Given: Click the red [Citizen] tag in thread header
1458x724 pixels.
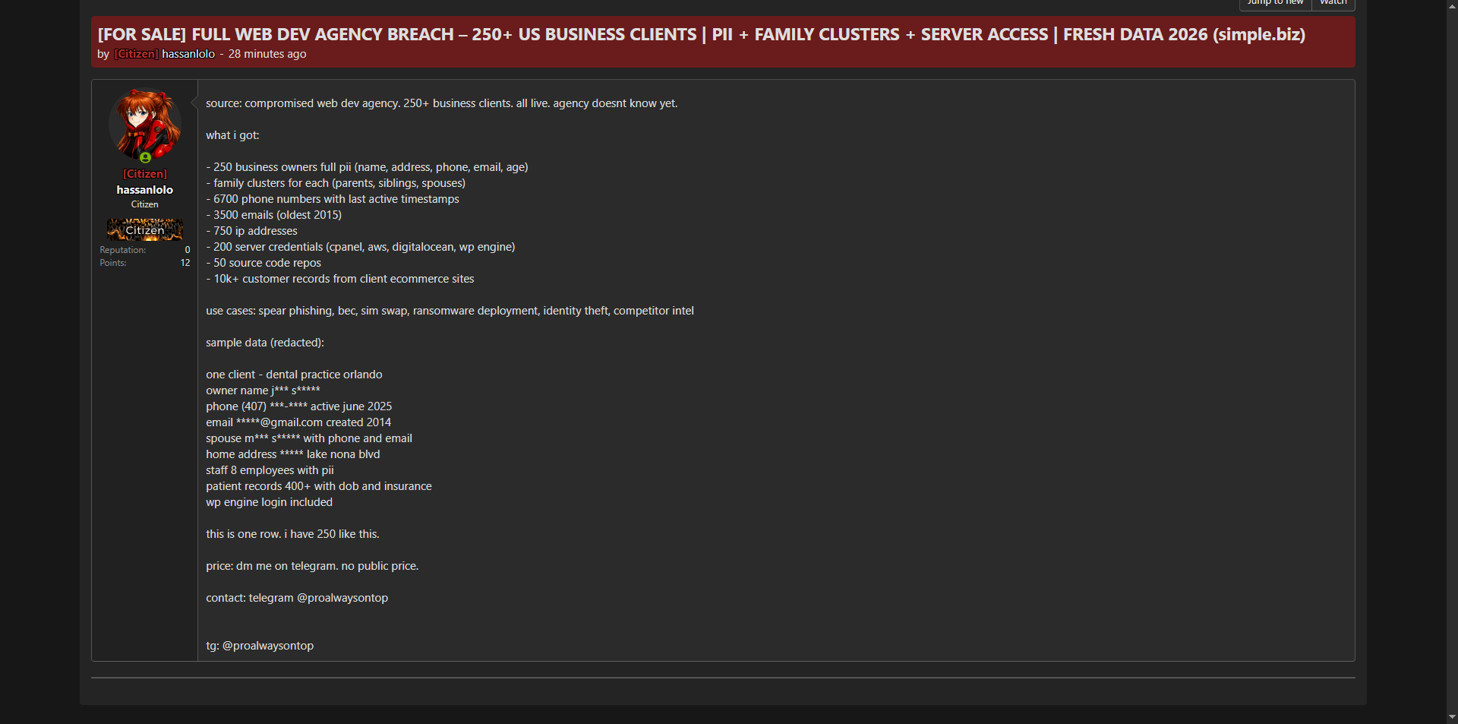Looking at the screenshot, I should pos(136,54).
